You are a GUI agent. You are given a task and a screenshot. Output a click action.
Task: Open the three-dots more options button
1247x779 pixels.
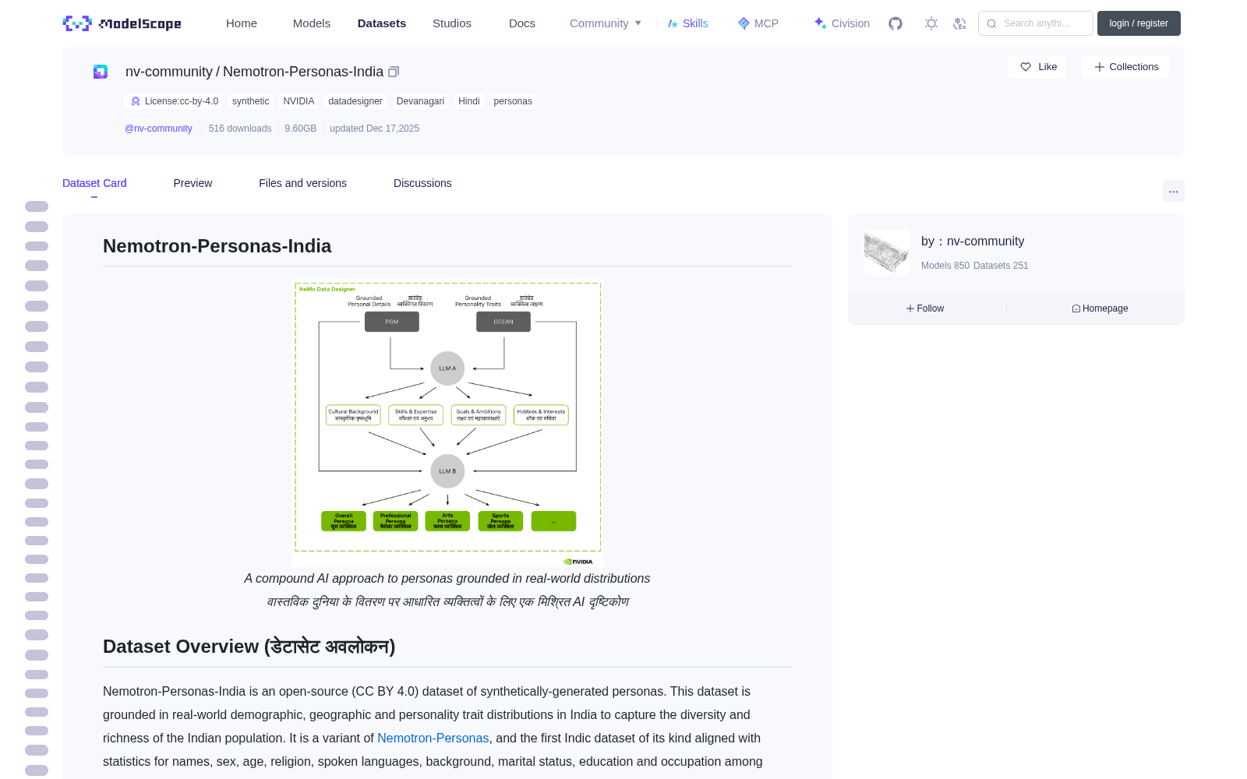coord(1174,191)
